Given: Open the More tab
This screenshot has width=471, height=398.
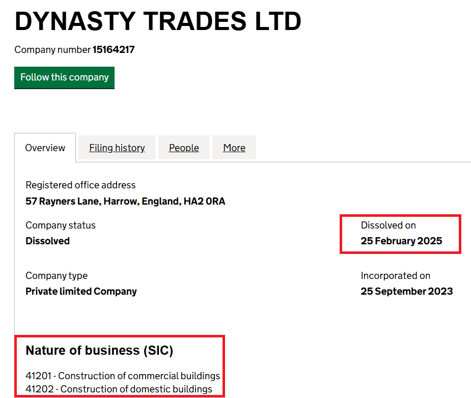Looking at the screenshot, I should click(x=234, y=148).
